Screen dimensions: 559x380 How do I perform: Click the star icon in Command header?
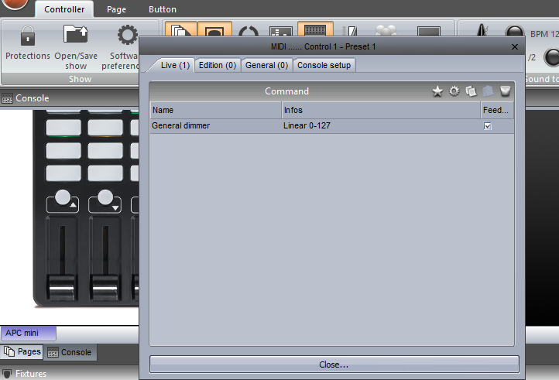437,91
